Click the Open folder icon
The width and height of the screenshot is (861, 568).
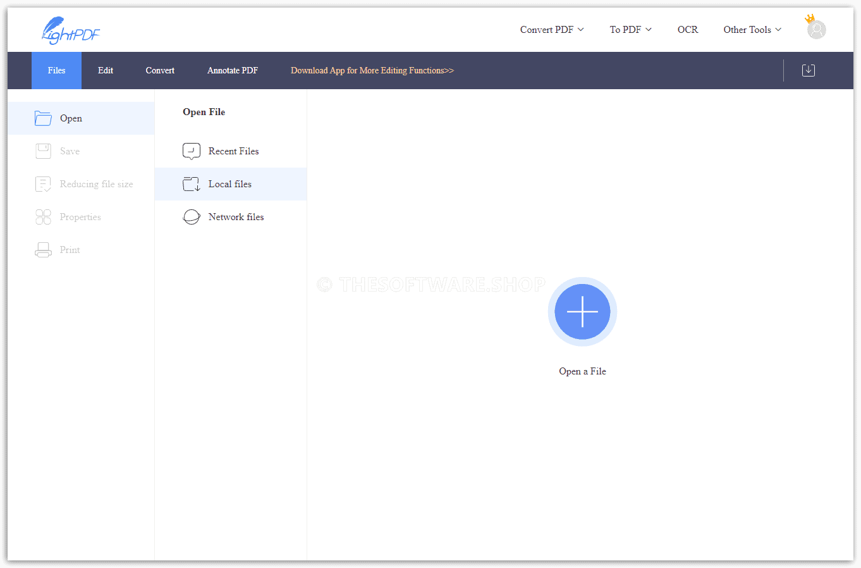43,118
